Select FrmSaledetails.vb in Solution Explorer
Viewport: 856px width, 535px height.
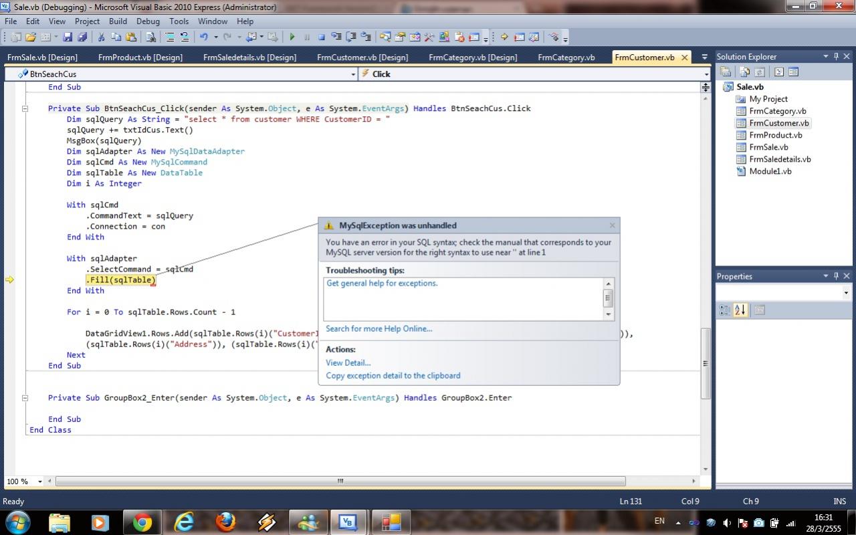click(780, 159)
